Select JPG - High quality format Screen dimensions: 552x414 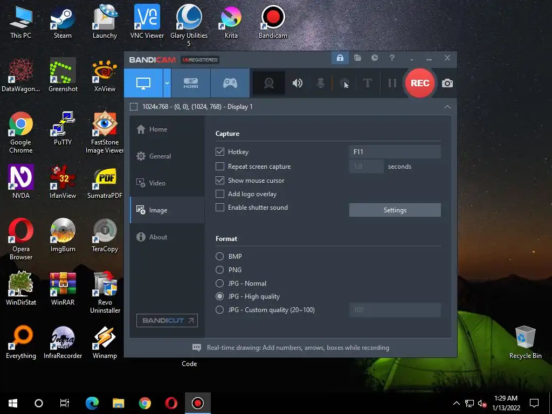(x=220, y=296)
